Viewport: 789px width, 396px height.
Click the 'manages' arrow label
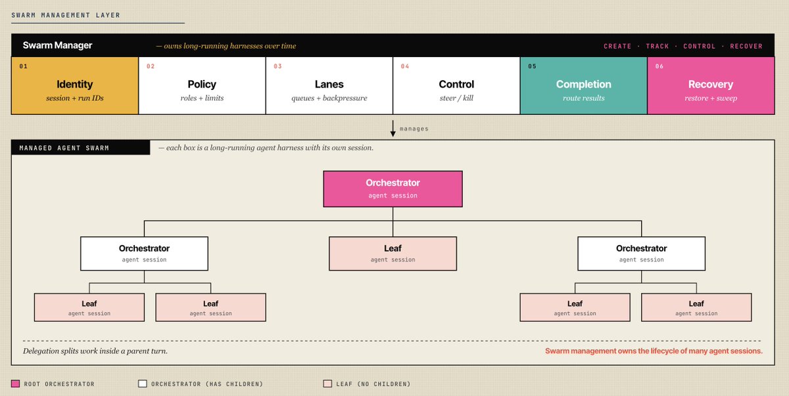point(414,129)
